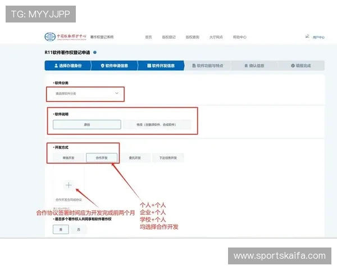Choose 修改（含翻译软件、合成软件） option

(157, 124)
